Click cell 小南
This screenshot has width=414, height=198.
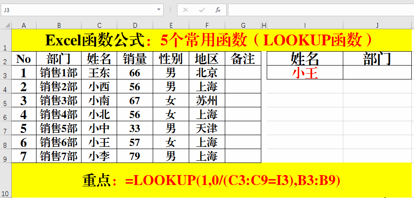pos(99,100)
